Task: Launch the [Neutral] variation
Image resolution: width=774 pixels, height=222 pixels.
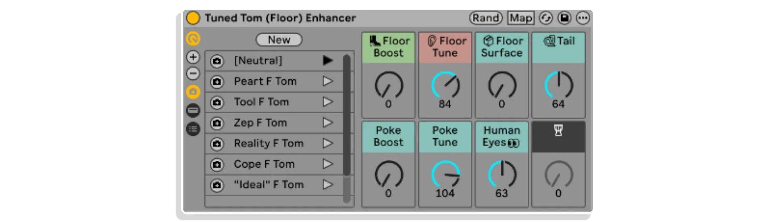Action: click(x=328, y=60)
